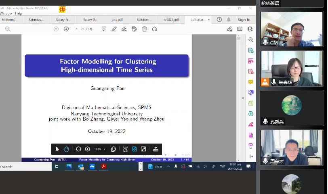
Task: Toggle fit page view in floating toolbar
Action: [134, 149]
